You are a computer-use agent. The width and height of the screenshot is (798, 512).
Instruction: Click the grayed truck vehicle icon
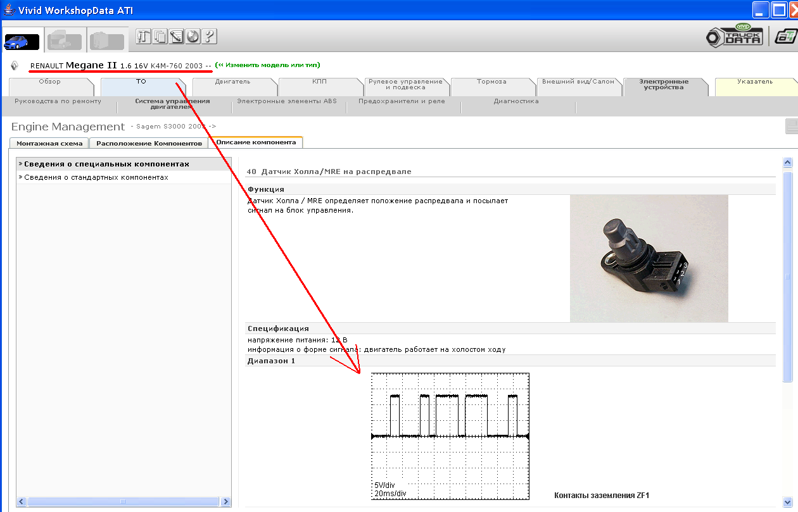(64, 41)
